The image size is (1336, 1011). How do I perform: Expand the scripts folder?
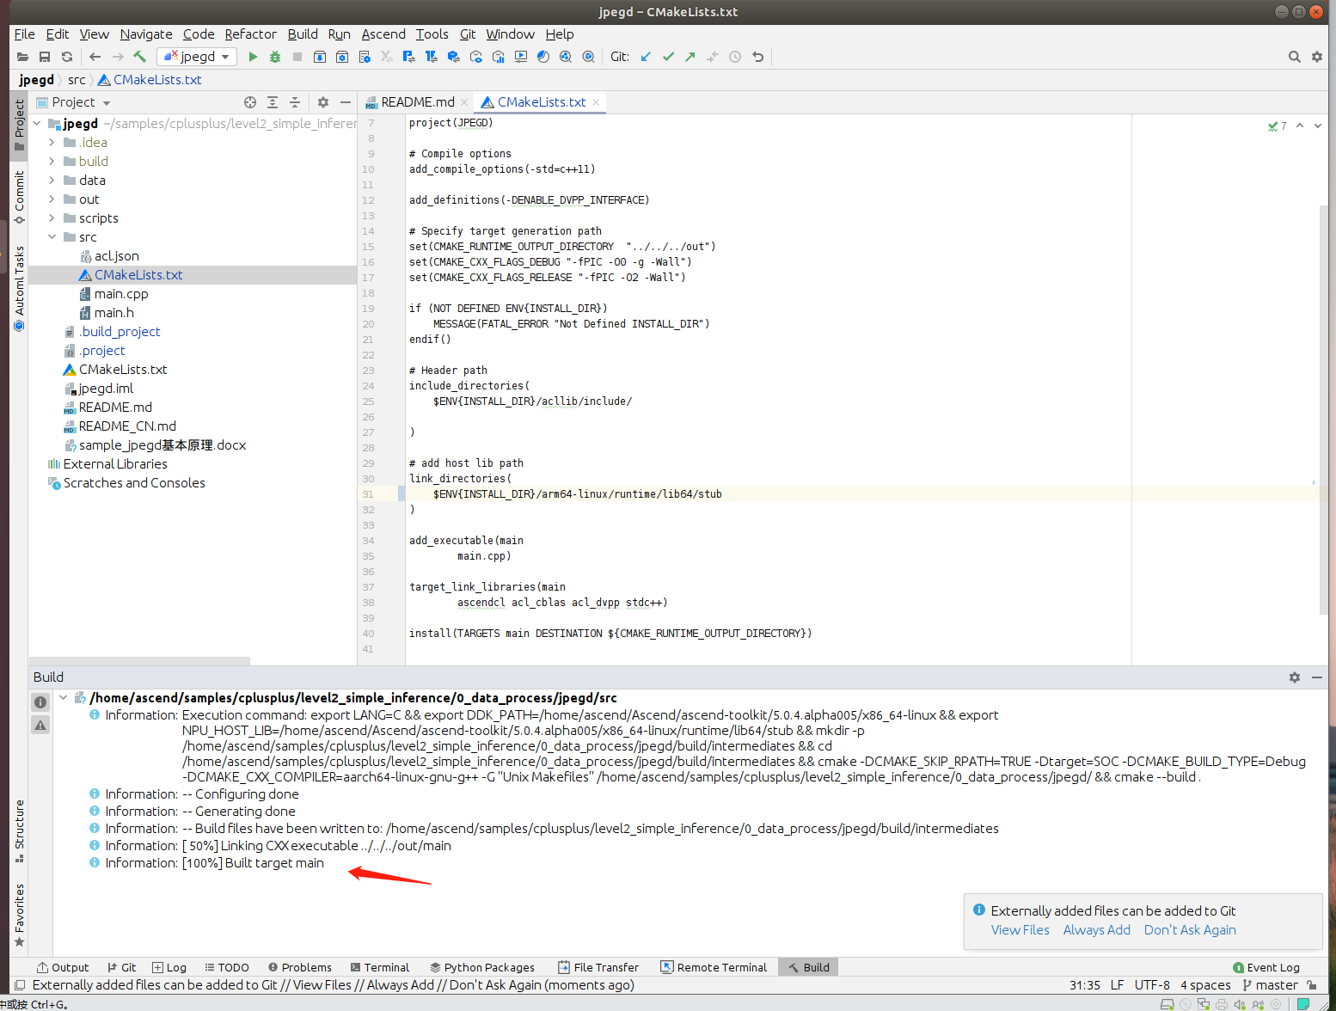point(52,218)
